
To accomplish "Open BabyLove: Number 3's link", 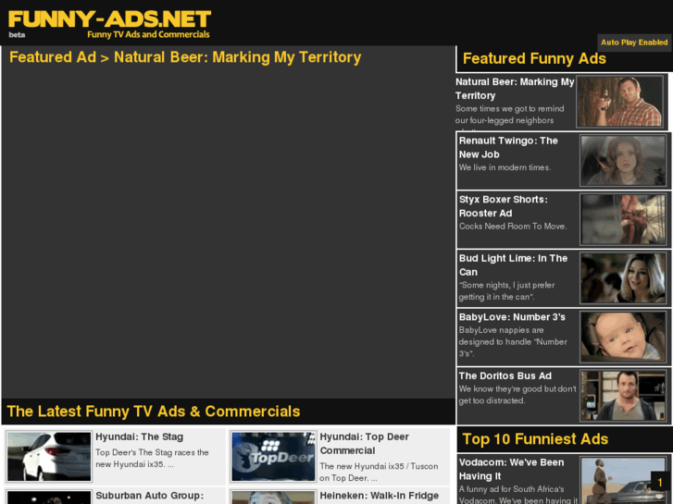I will click(512, 317).
